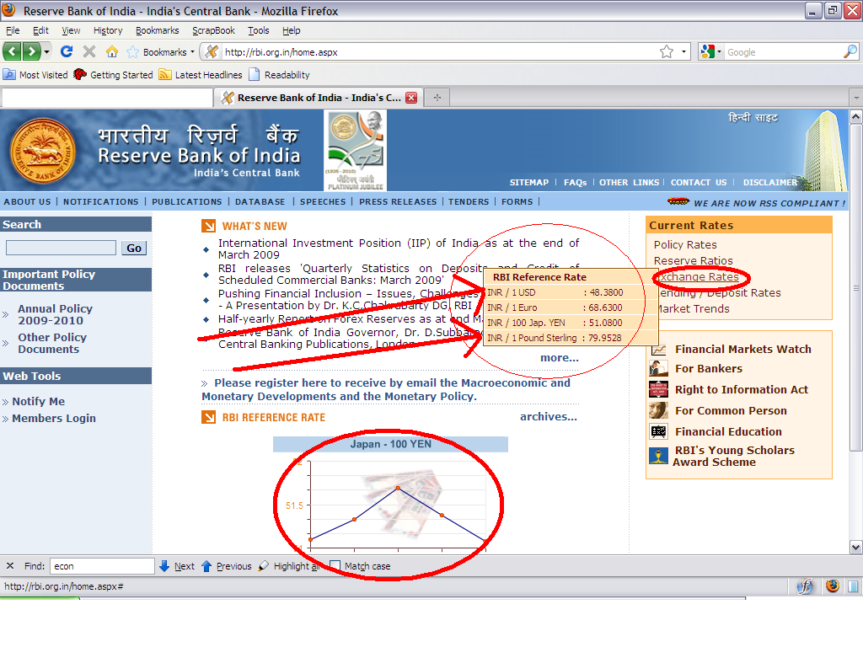Focus the Find bar text field
863x647 pixels.
point(102,565)
